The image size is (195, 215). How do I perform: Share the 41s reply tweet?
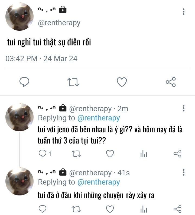click(177, 209)
